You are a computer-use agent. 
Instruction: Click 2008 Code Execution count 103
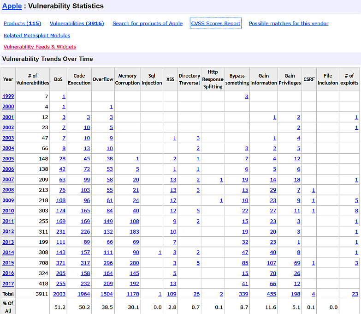point(85,190)
